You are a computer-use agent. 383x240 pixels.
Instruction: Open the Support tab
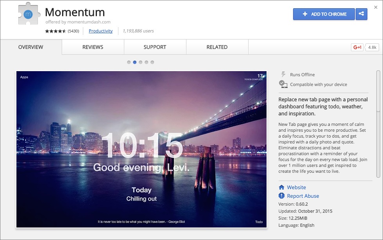tap(155, 47)
